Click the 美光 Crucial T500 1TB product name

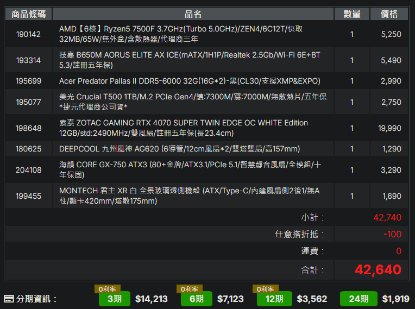tap(193, 102)
